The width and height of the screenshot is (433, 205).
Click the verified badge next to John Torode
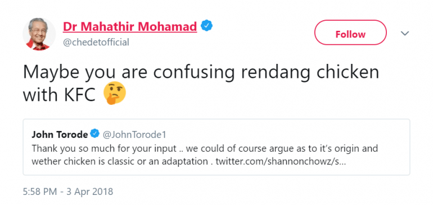point(94,134)
